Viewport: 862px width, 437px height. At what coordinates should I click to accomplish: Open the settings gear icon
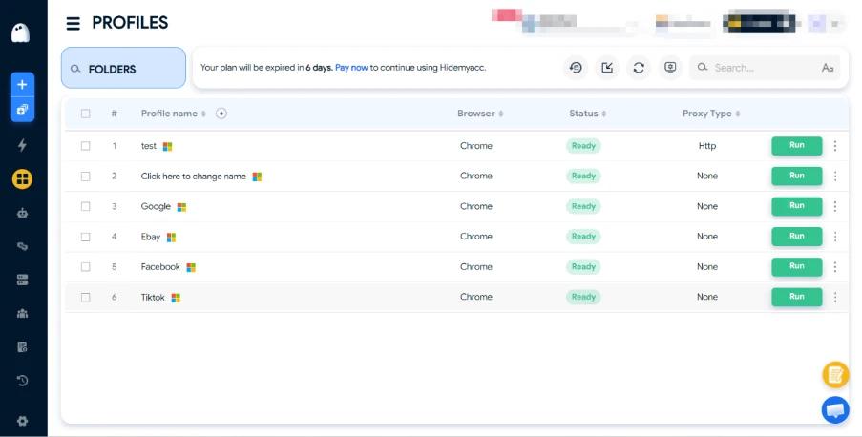tap(22, 421)
